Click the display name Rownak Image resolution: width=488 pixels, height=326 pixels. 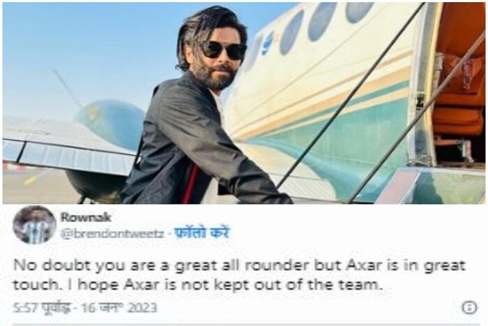pos(86,217)
